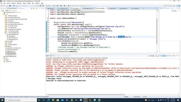Maximize the Project Explorer panel

click(x=43, y=8)
